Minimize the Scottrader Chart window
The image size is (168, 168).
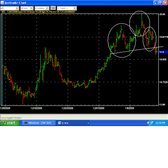pos(155,3)
